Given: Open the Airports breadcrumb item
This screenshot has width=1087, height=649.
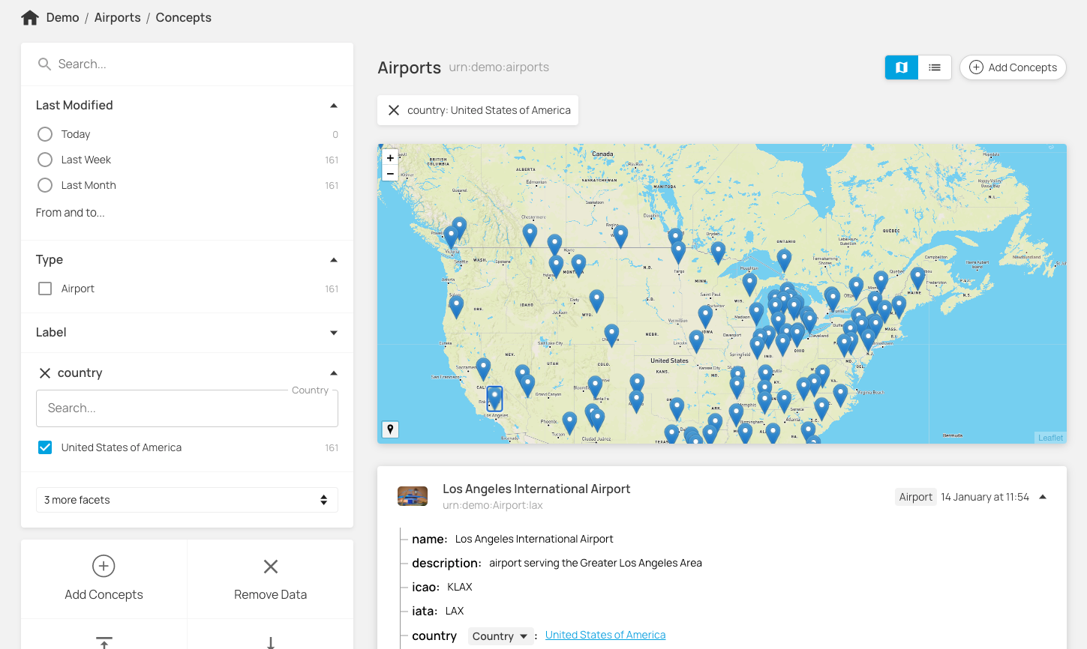Looking at the screenshot, I should click(117, 18).
